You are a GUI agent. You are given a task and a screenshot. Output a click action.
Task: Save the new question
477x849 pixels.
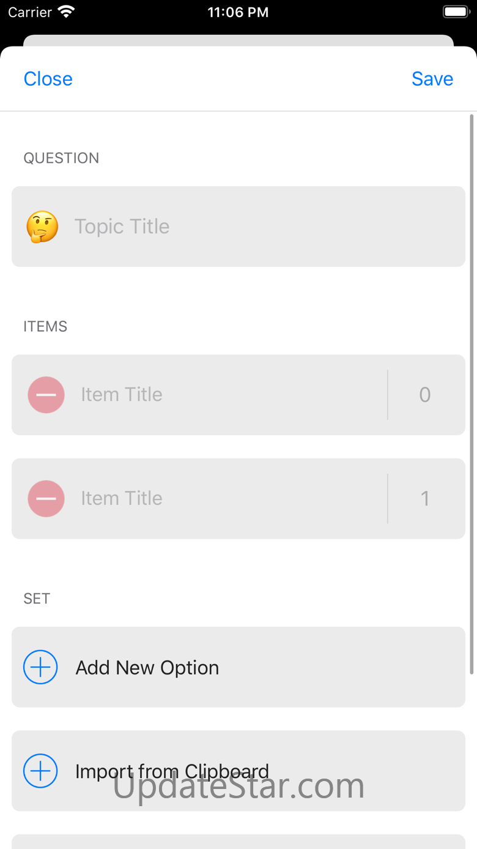432,79
